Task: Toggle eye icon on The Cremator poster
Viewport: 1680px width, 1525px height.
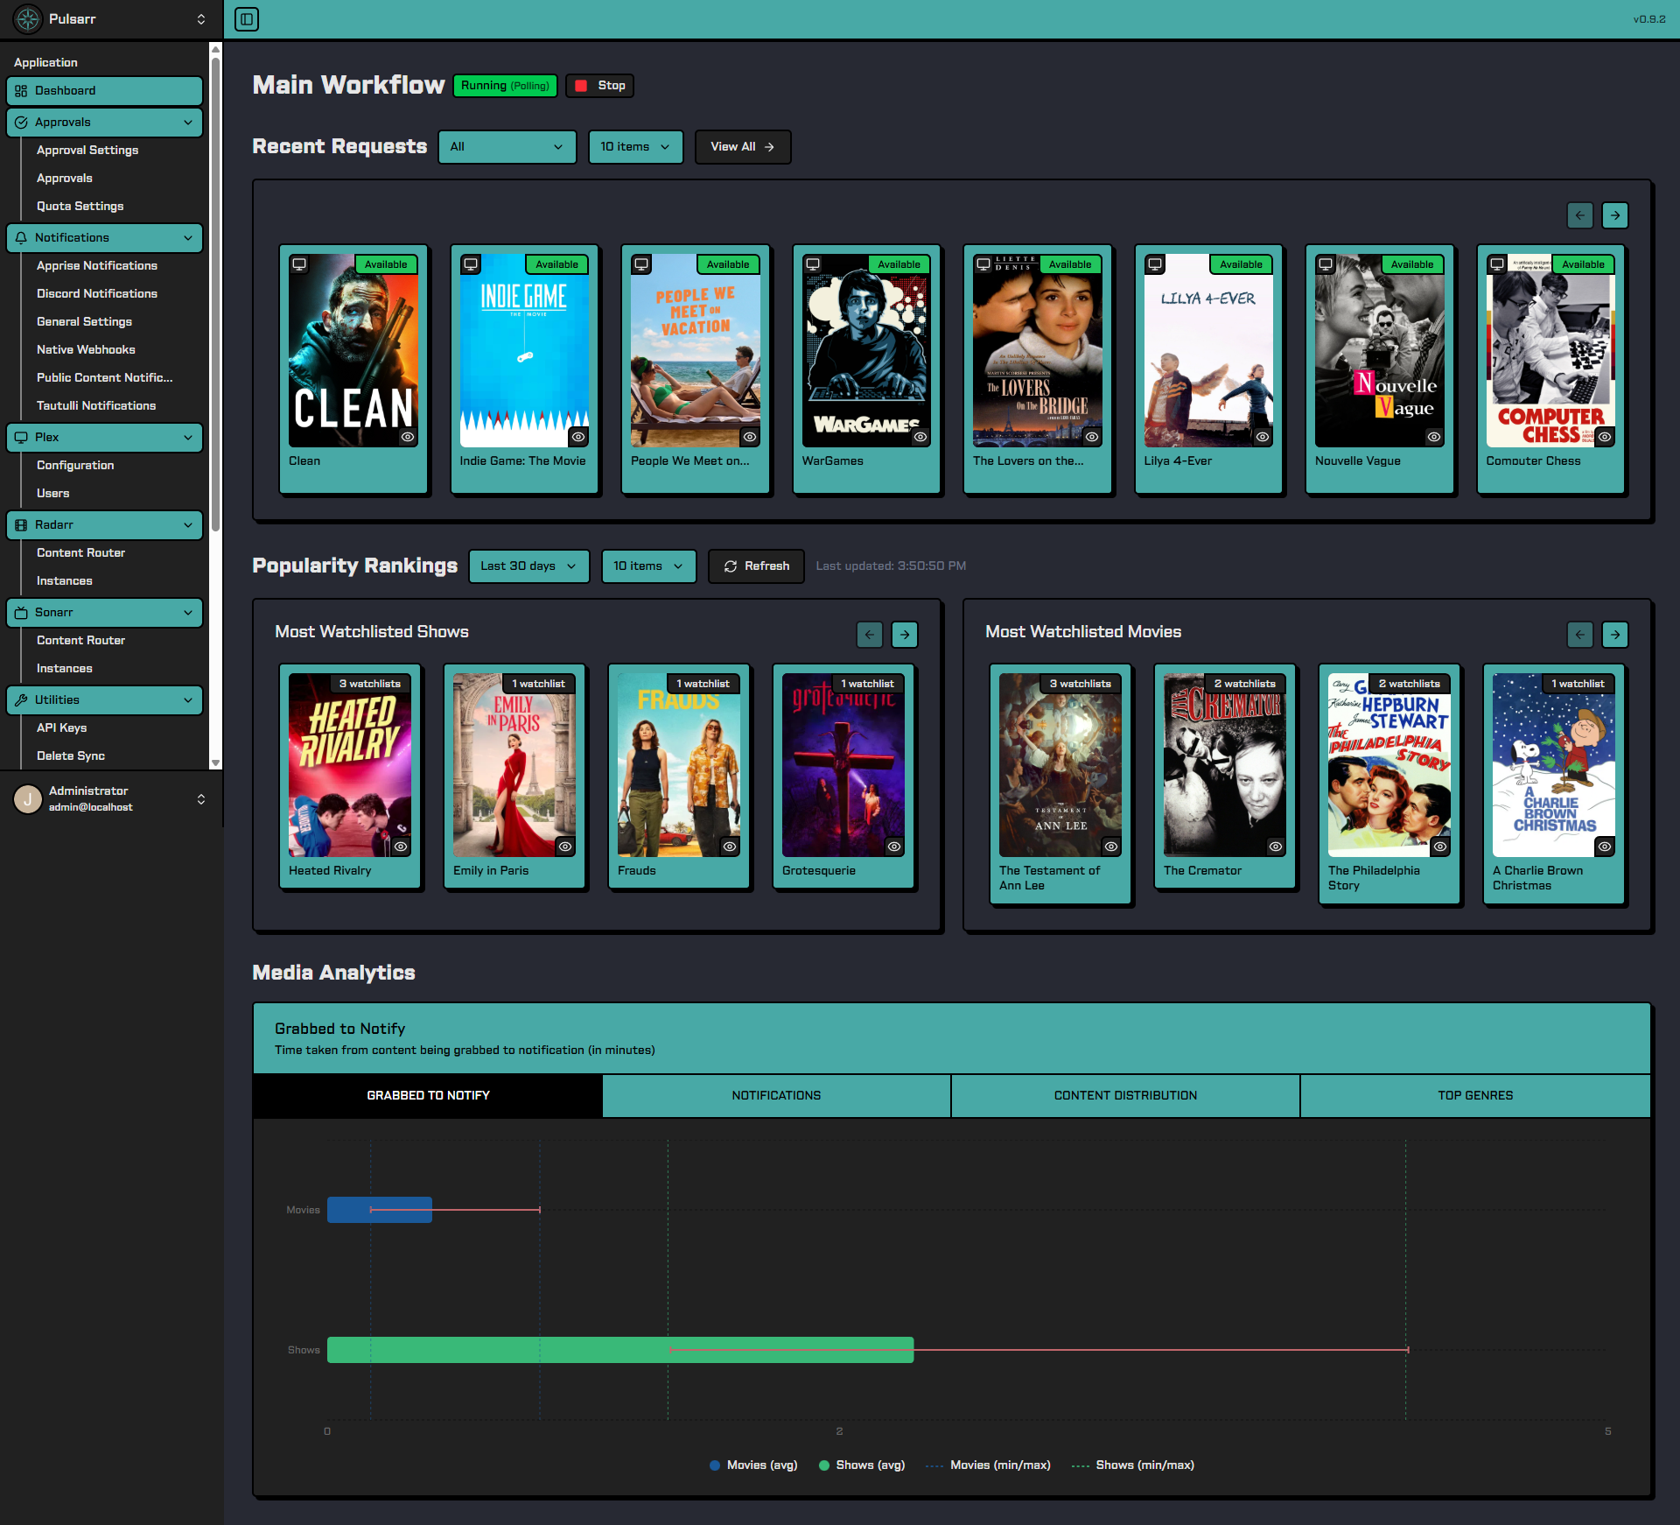Action: point(1276,847)
